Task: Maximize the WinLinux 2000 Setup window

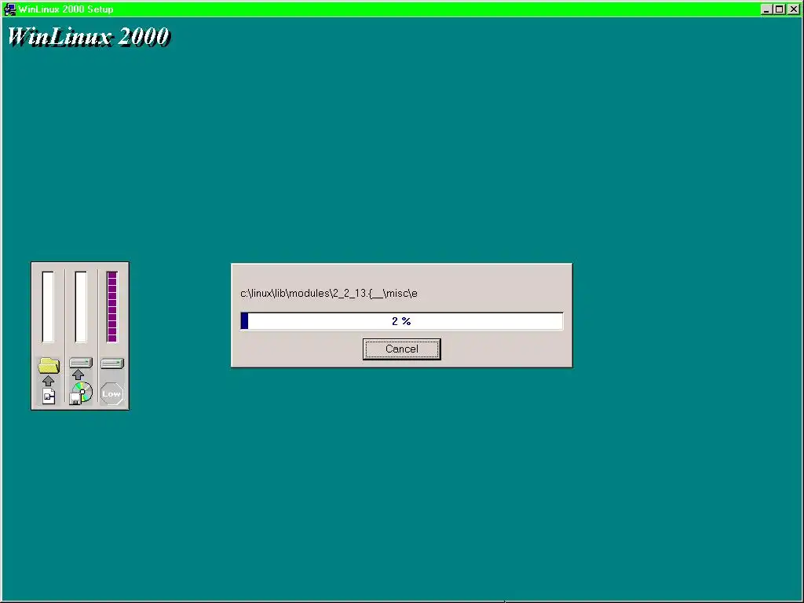Action: [778, 9]
